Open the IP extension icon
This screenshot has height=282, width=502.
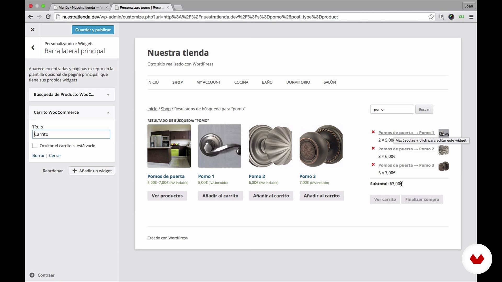coord(441,17)
